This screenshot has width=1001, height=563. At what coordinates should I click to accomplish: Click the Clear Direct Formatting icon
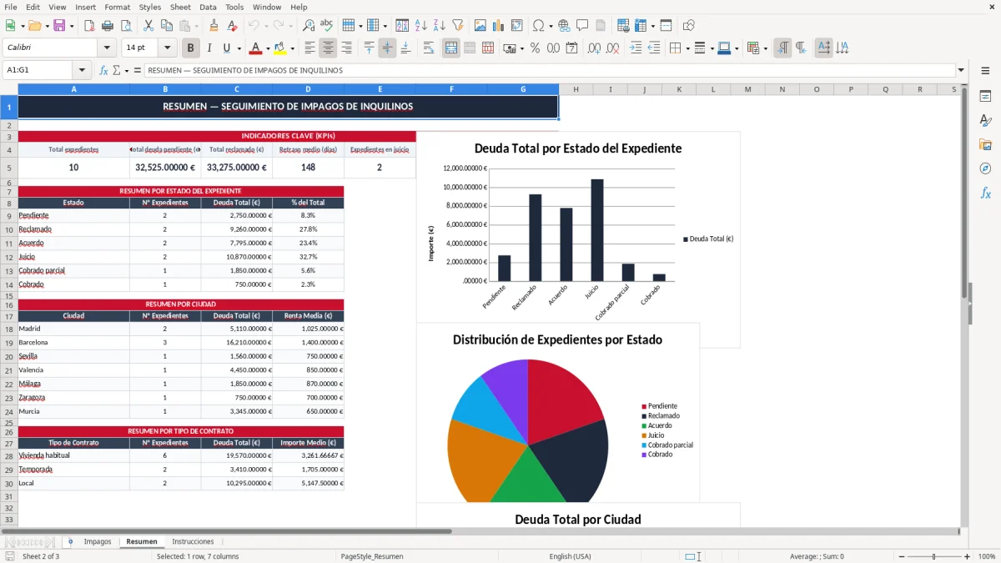click(232, 26)
